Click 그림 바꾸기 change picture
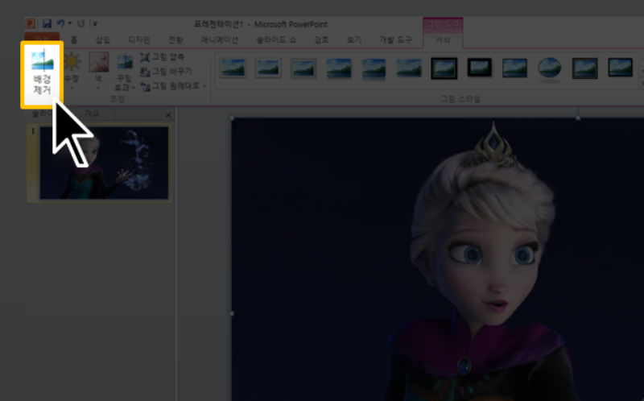The width and height of the screenshot is (644, 401). 167,72
